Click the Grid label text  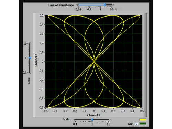tap(131, 124)
